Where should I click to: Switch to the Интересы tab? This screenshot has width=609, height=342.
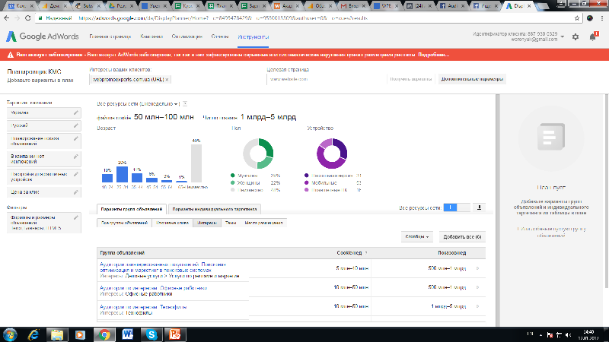point(207,223)
